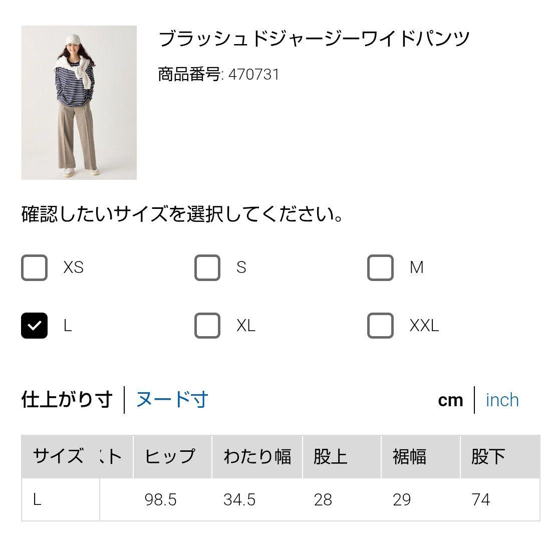
Task: Open the ヌード寸 tab
Action: point(172,400)
